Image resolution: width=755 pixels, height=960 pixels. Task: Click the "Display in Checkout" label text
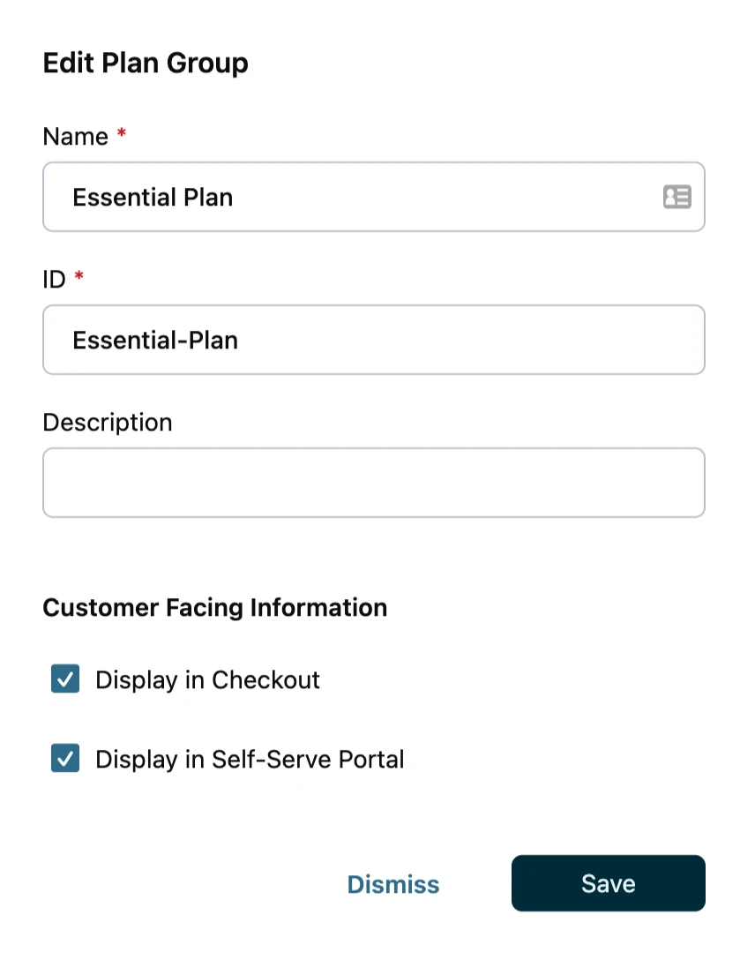point(207,680)
